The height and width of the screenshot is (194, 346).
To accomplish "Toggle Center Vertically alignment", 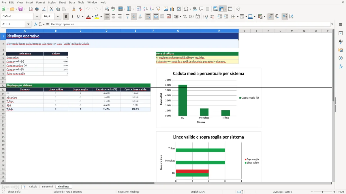I will click(x=134, y=17).
